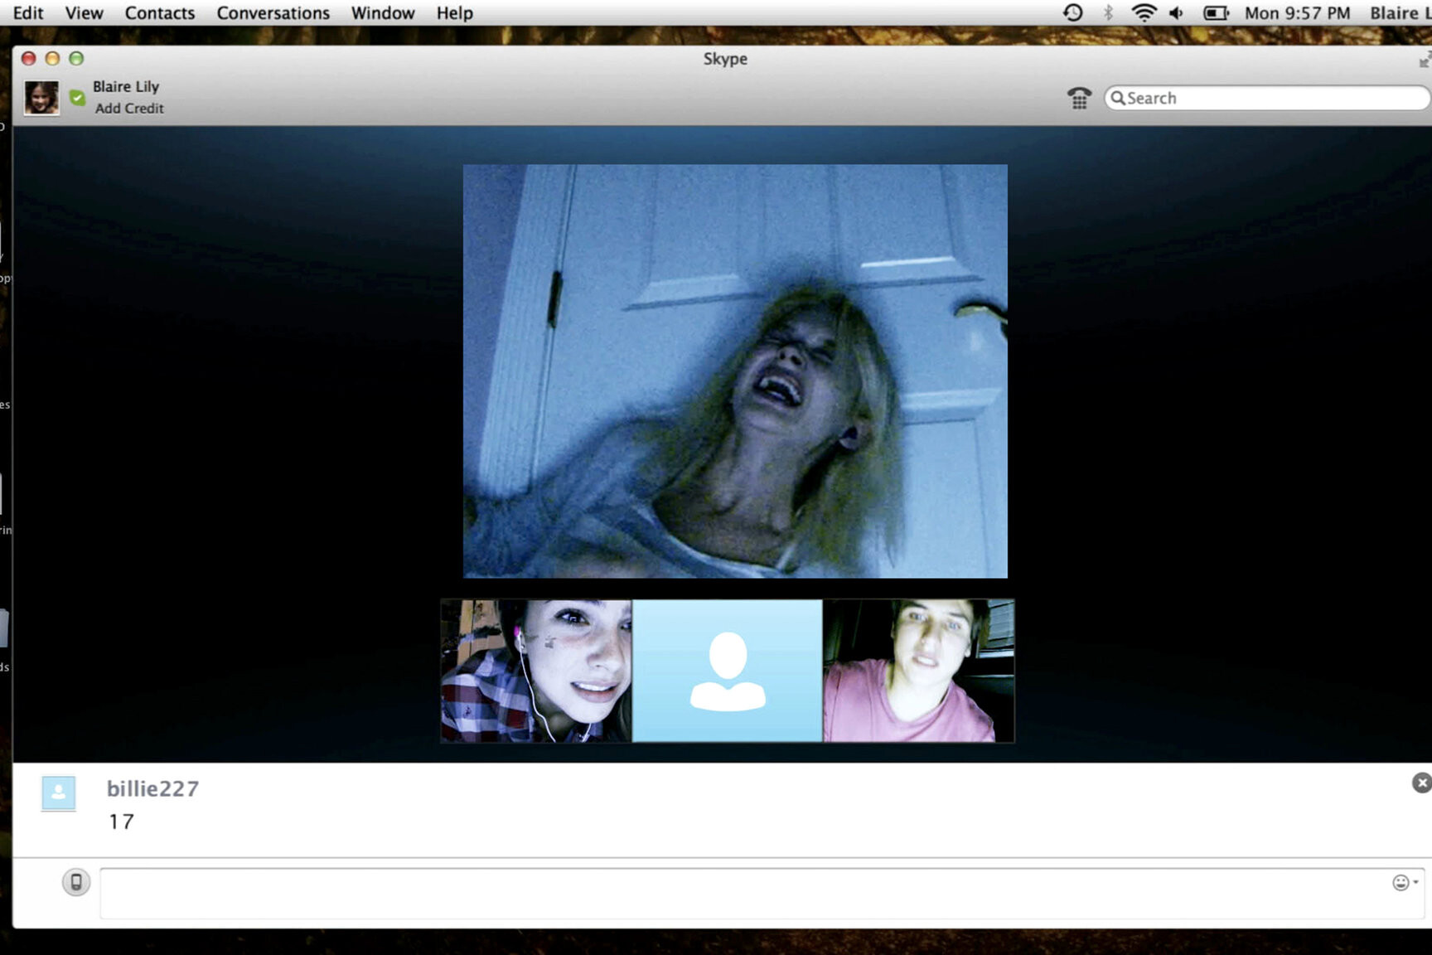Click the message typing field
Screen dimensions: 1432x955
pyautogui.click(x=762, y=894)
